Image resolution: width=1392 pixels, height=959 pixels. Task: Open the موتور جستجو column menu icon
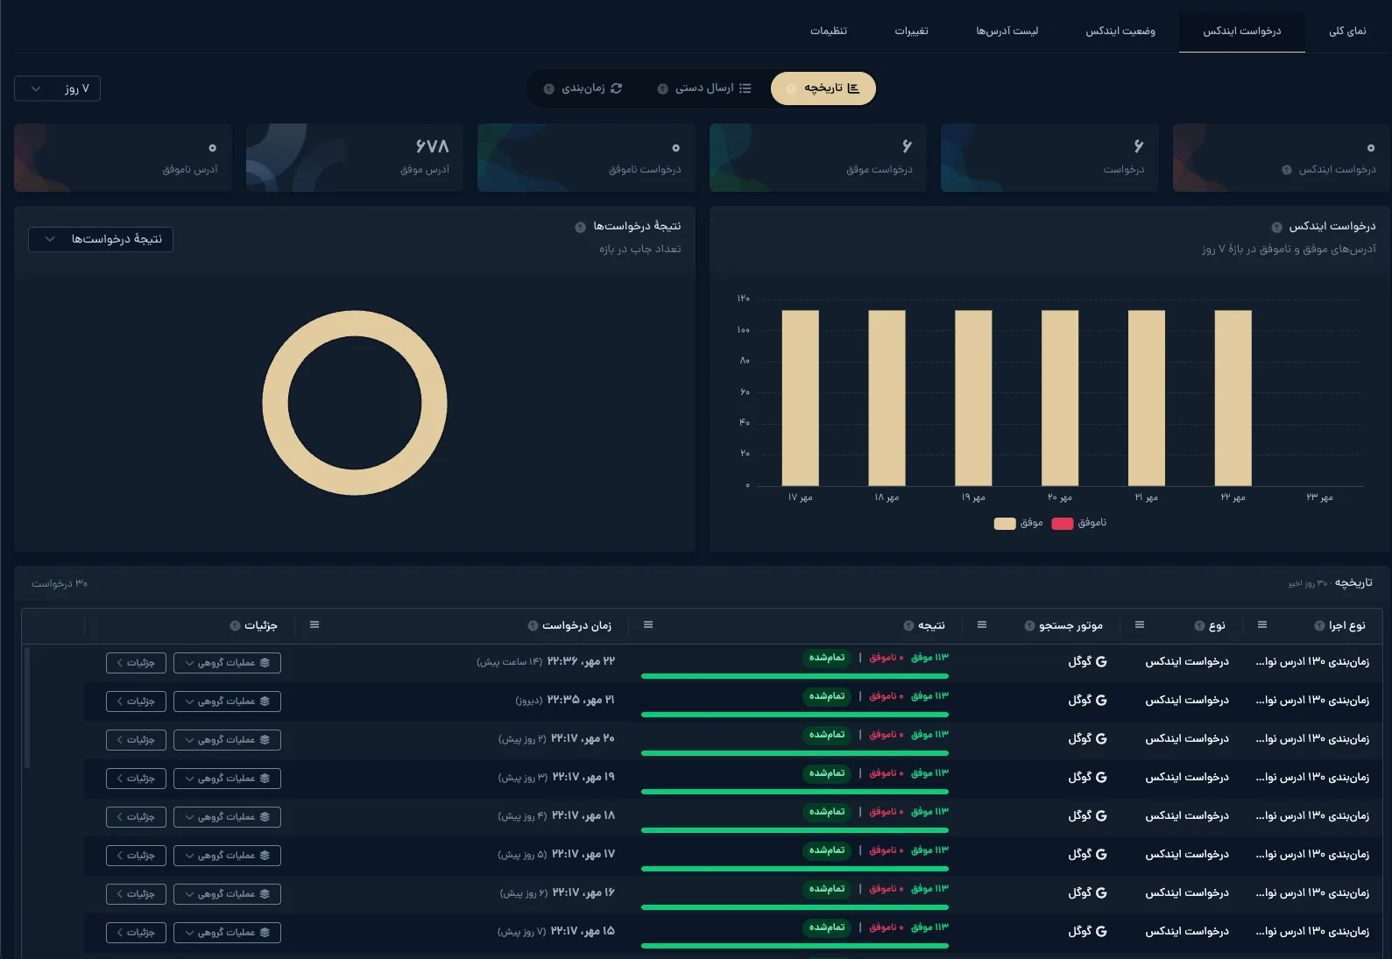(982, 624)
